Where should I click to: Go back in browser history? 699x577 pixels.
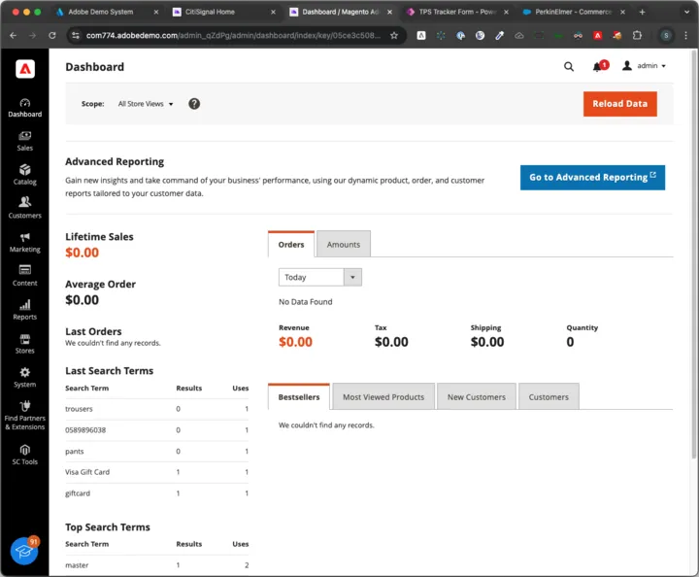(14, 35)
